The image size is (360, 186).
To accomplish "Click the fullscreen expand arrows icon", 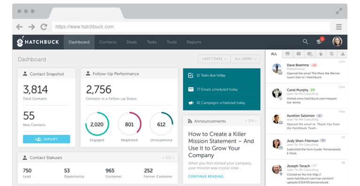I will coord(339,11).
